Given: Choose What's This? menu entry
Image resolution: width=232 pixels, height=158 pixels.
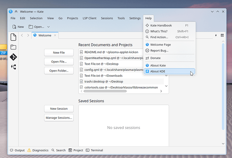Looking at the screenshot, I should (169, 31).
